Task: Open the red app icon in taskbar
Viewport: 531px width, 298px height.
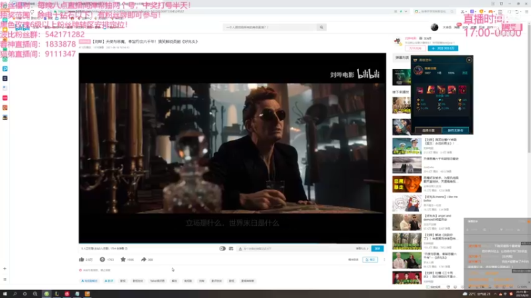Action: (67, 294)
